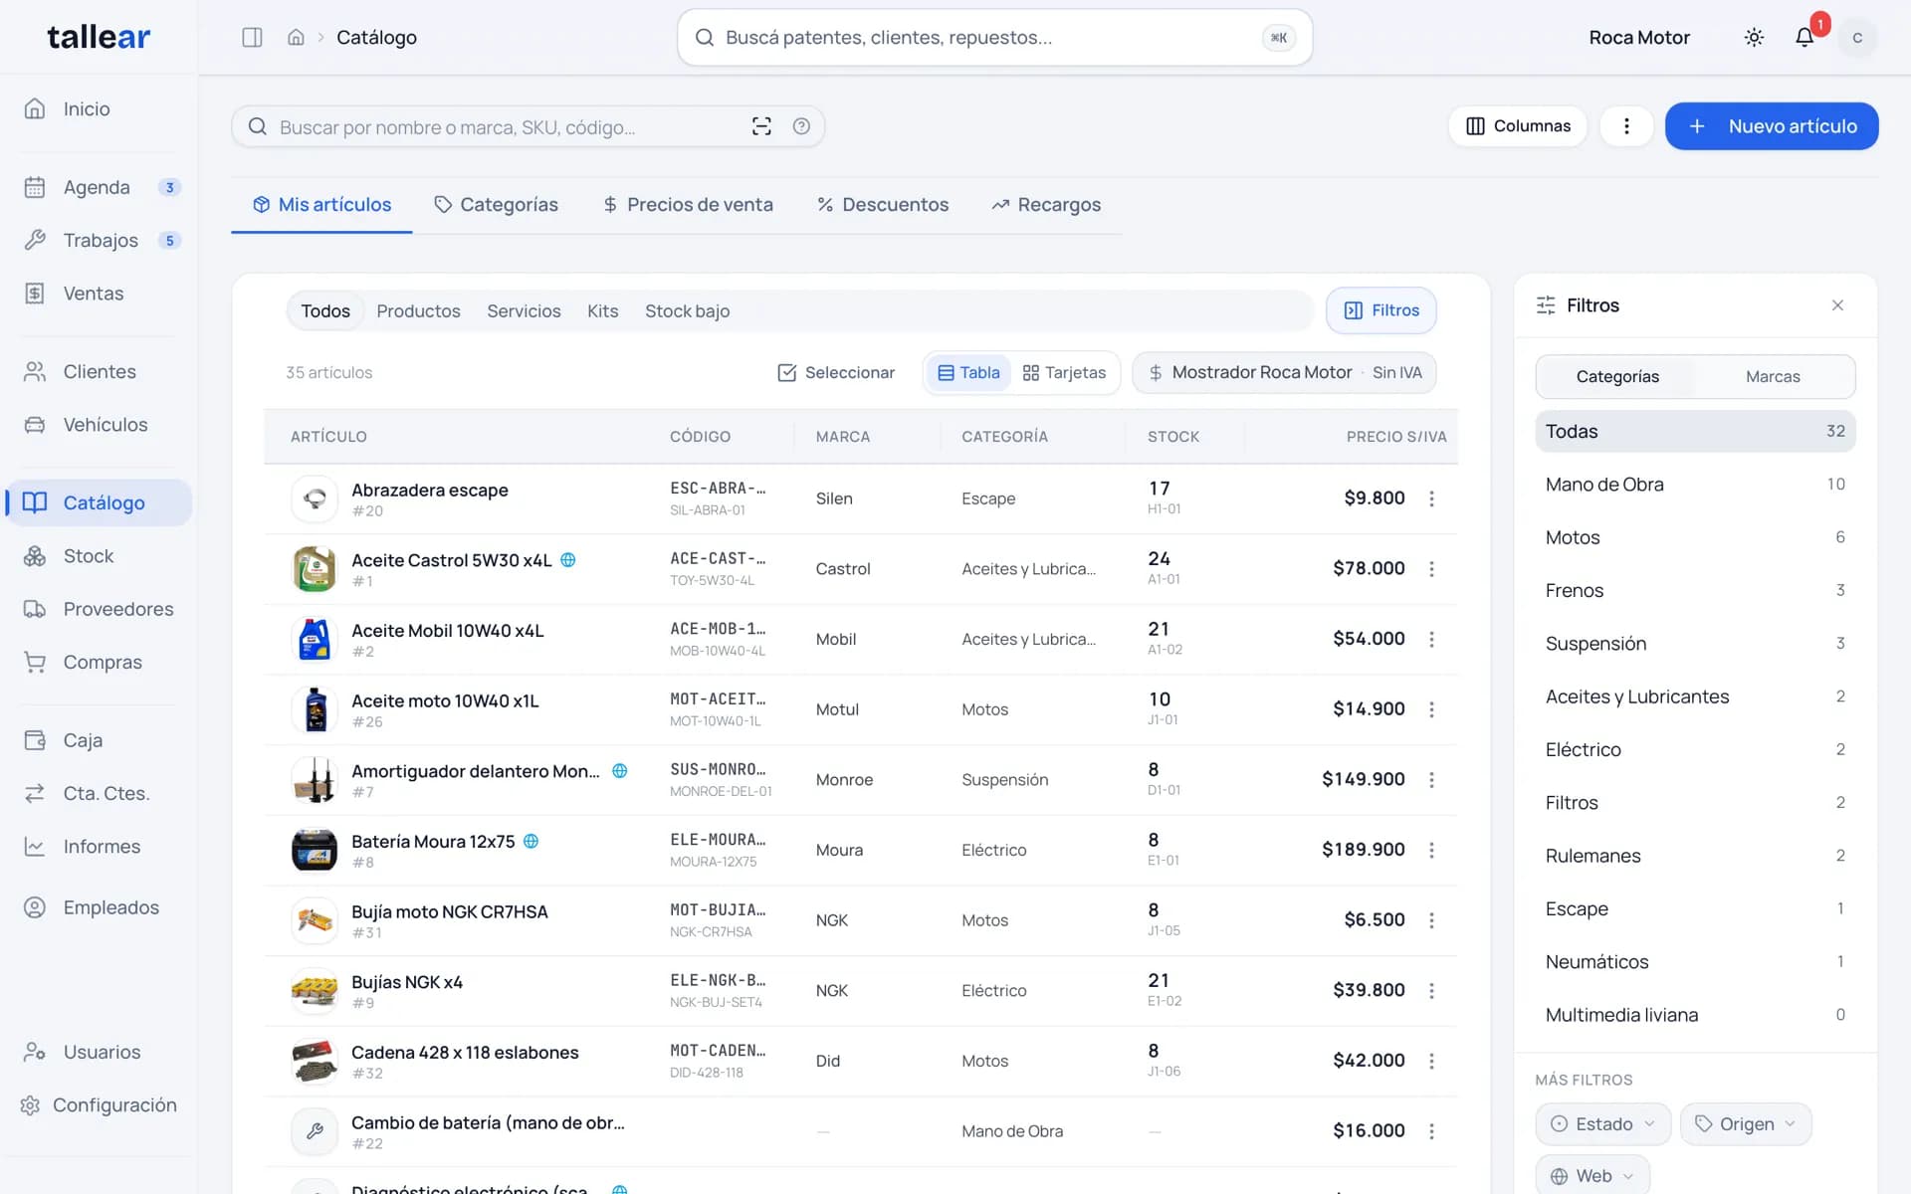This screenshot has height=1194, width=1911.
Task: Open Mostrador Roca Motor price list selector
Action: point(1284,372)
